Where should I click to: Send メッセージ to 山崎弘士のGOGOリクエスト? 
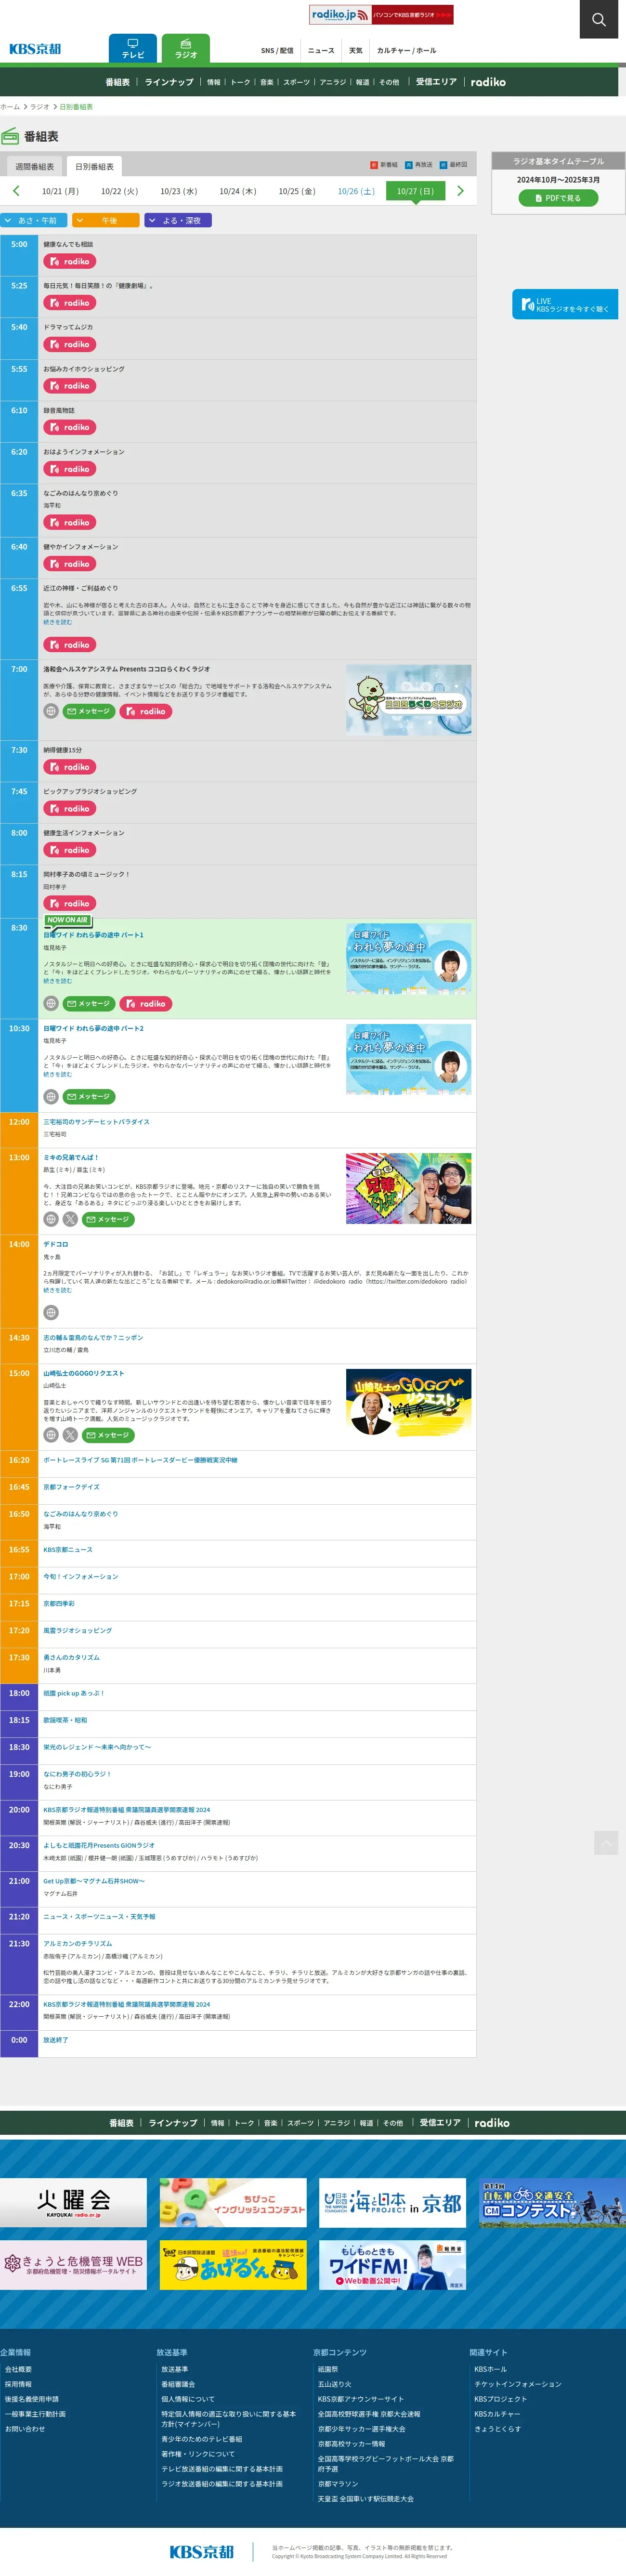[x=108, y=1435]
